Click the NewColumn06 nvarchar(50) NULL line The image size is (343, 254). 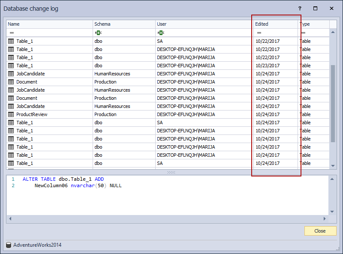(78, 185)
